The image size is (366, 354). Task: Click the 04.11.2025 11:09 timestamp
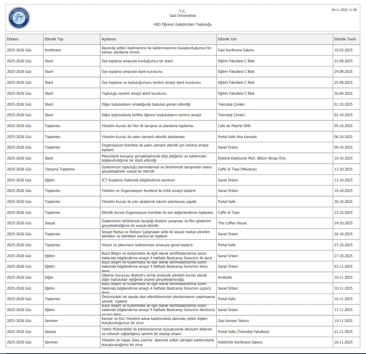pyautogui.click(x=344, y=9)
